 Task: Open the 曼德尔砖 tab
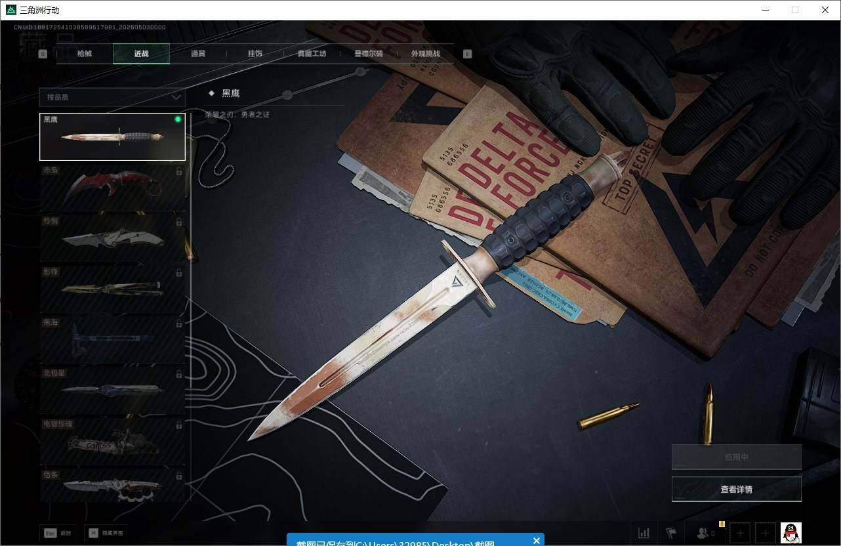(x=369, y=54)
